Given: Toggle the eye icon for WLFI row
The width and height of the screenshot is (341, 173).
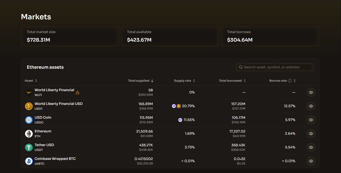Looking at the screenshot, I should pyautogui.click(x=311, y=92).
